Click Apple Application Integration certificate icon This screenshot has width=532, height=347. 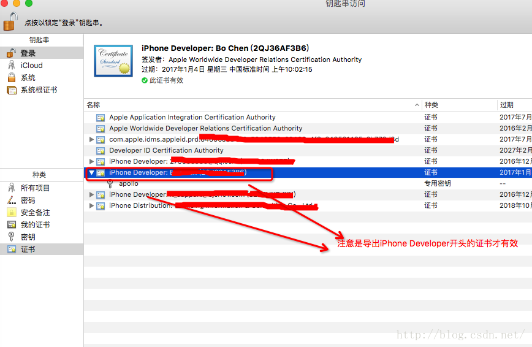click(101, 118)
